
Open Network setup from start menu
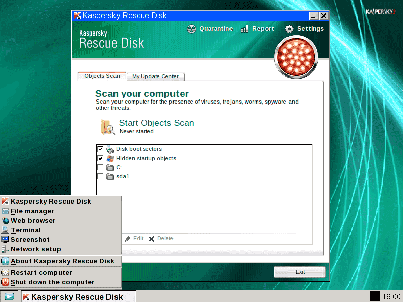coord(61,249)
